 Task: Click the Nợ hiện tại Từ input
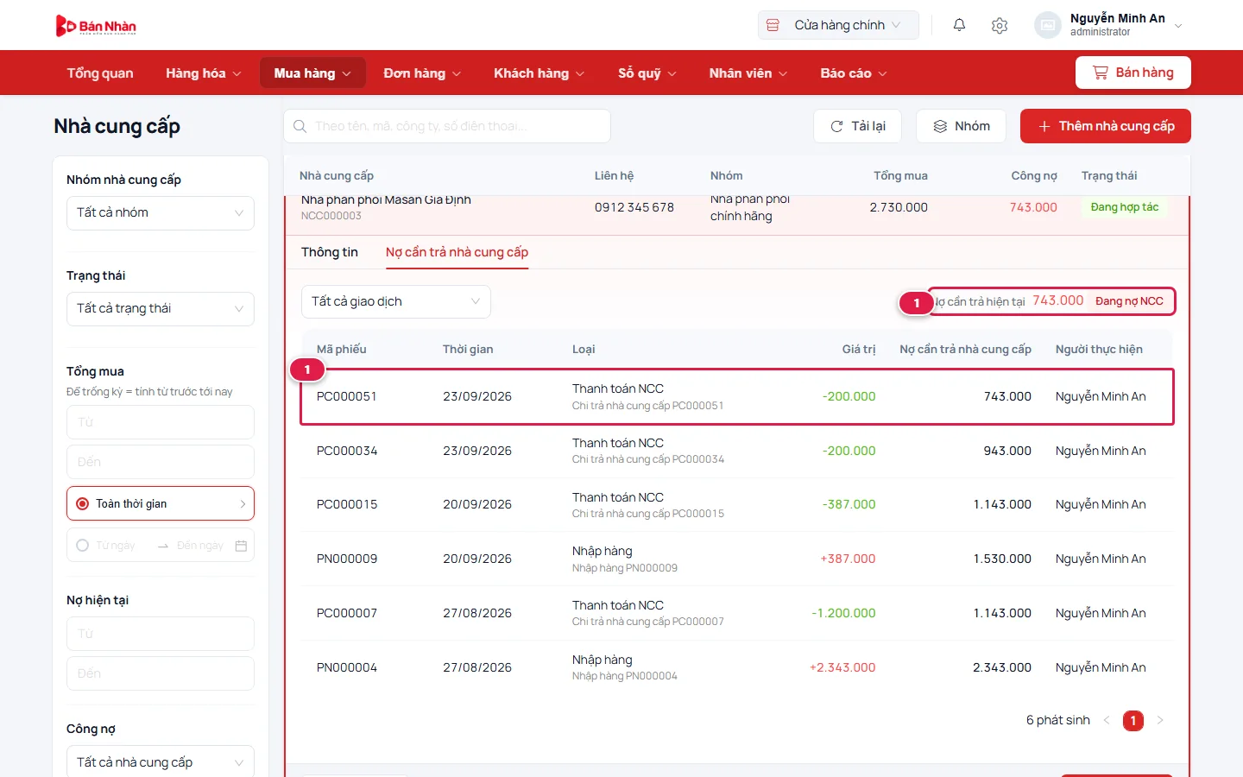click(x=161, y=634)
